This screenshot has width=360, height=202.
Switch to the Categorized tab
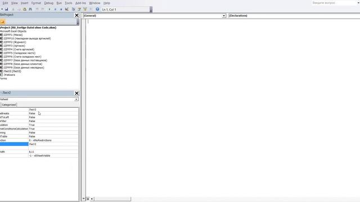pyautogui.click(x=9, y=105)
